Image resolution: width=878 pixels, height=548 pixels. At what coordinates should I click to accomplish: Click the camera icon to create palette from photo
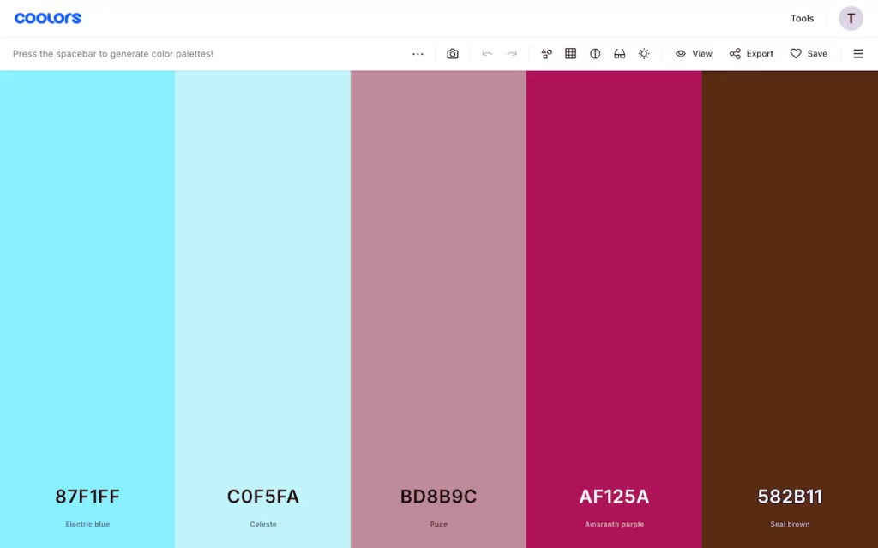[x=453, y=54]
